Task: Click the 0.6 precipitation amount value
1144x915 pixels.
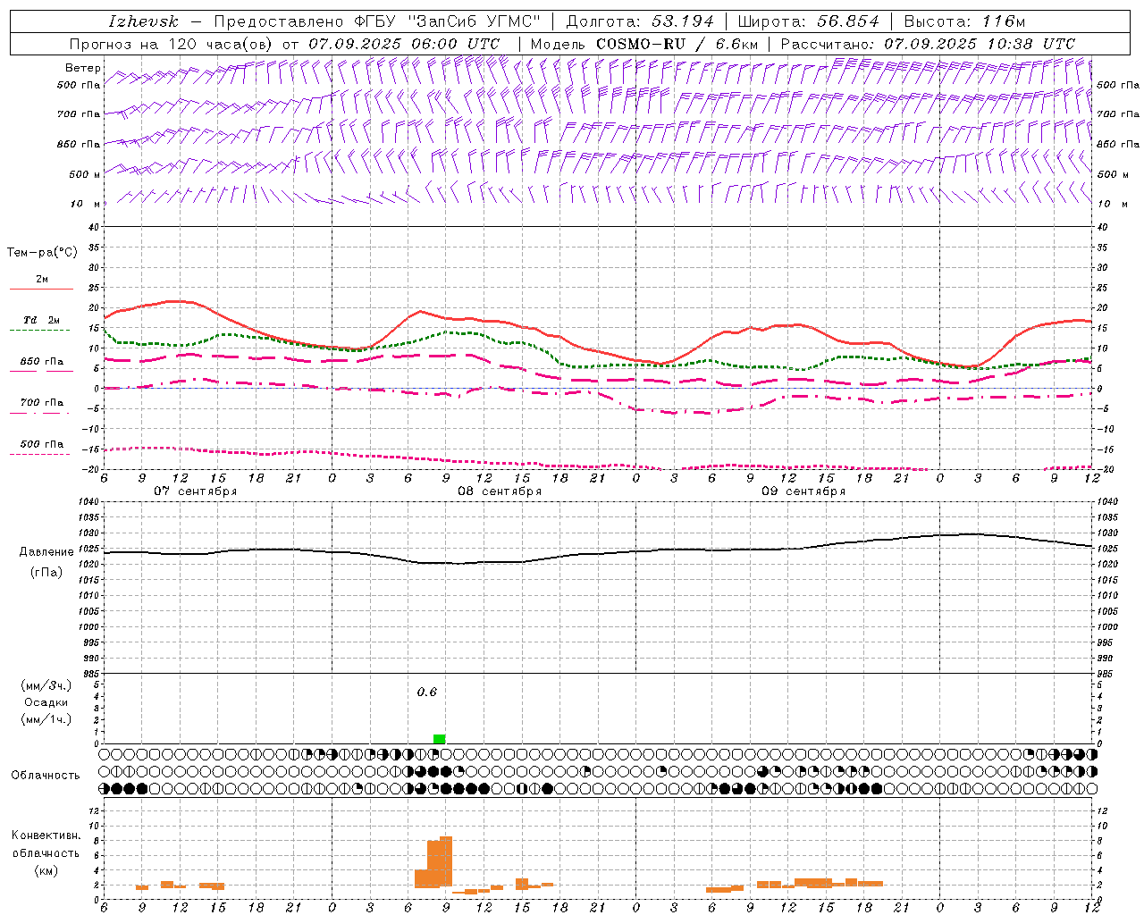Action: pos(427,692)
